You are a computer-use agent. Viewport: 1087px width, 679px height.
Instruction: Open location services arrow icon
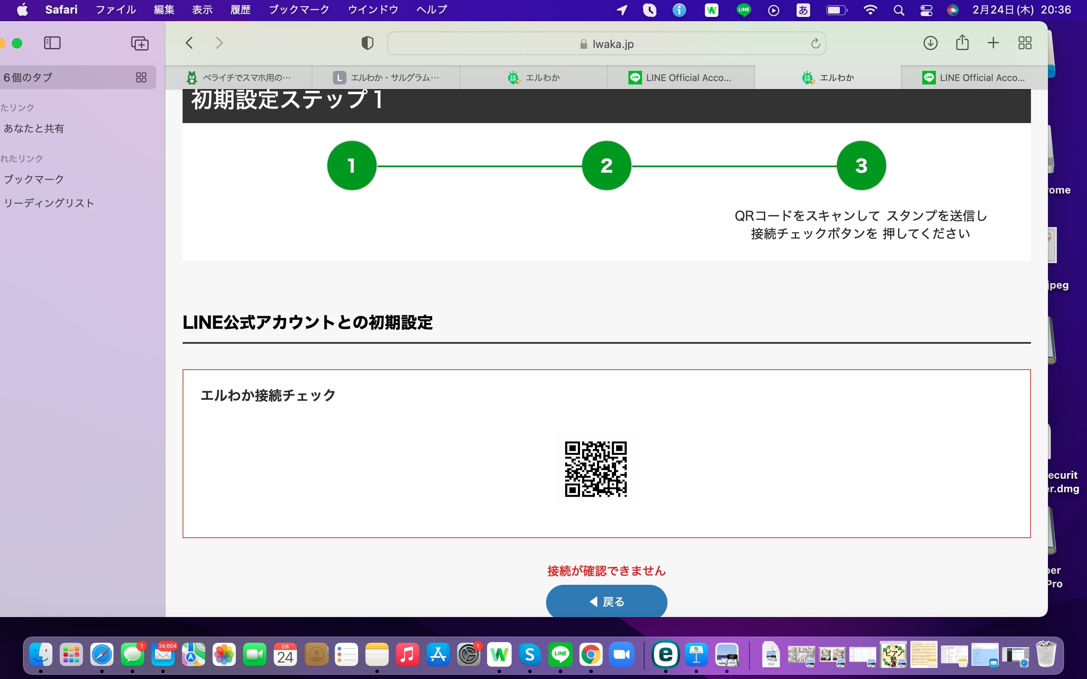coord(622,10)
